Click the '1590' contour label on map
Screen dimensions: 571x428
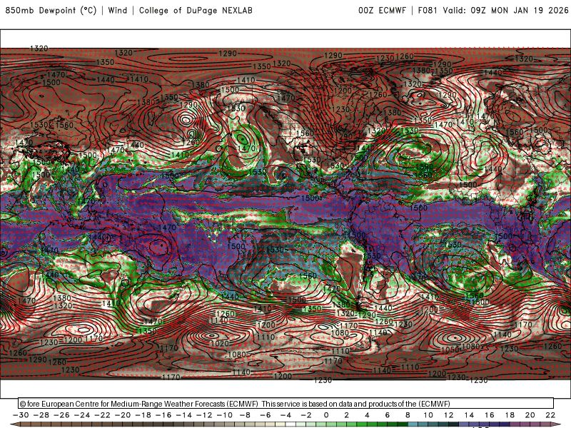(x=424, y=167)
